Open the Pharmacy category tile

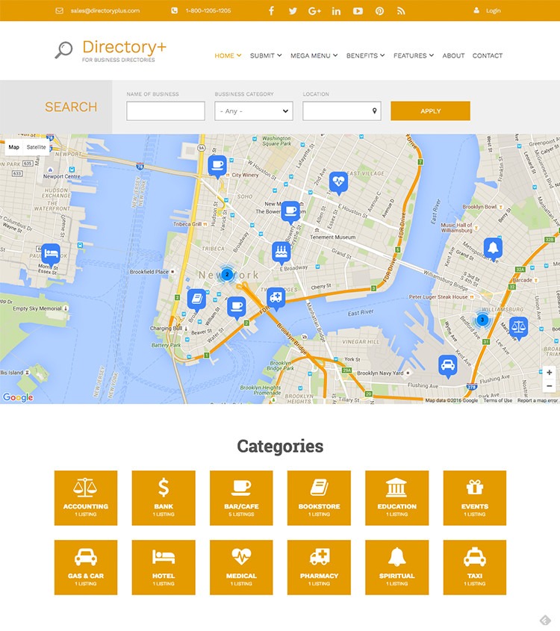(x=319, y=568)
